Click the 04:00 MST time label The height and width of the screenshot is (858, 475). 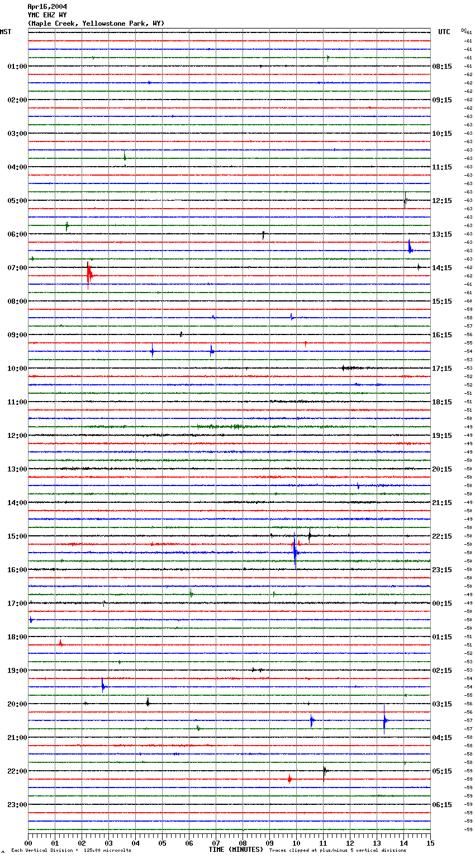(17, 167)
